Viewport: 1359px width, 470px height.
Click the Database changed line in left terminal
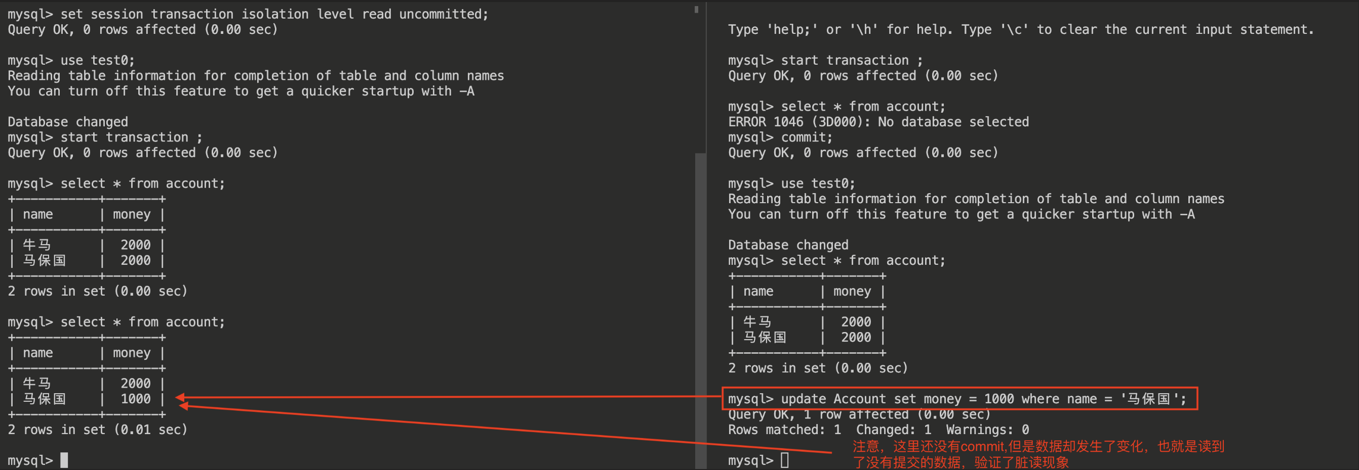tap(67, 122)
